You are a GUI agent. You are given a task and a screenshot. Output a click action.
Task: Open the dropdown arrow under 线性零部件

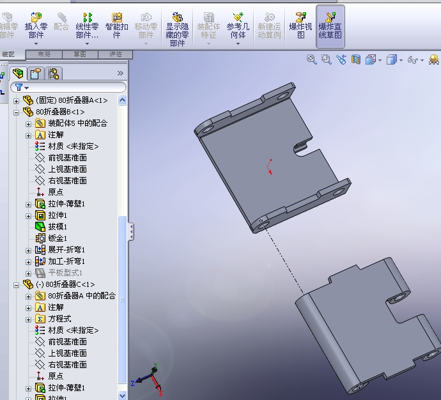coord(87,44)
